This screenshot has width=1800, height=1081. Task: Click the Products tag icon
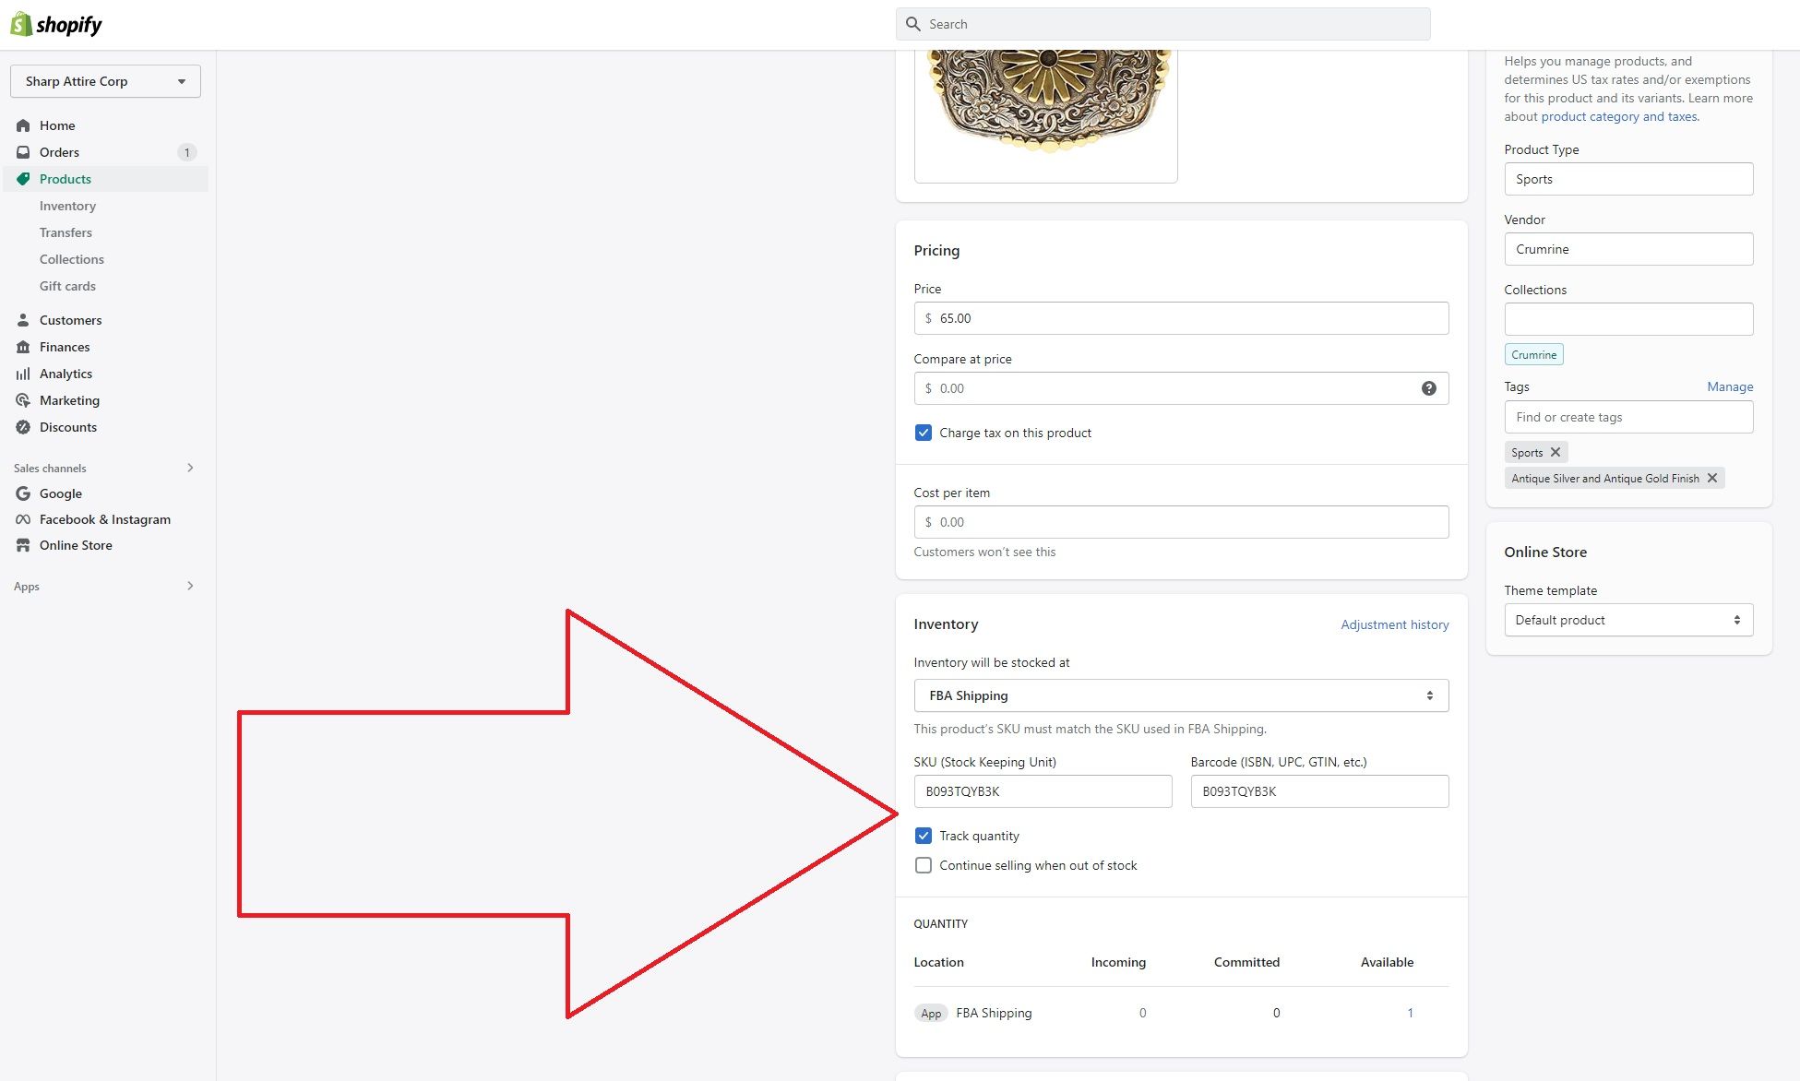point(23,179)
